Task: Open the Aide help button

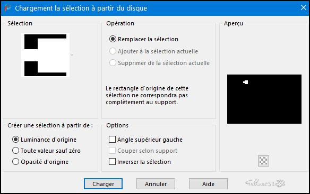Action: click(x=208, y=184)
